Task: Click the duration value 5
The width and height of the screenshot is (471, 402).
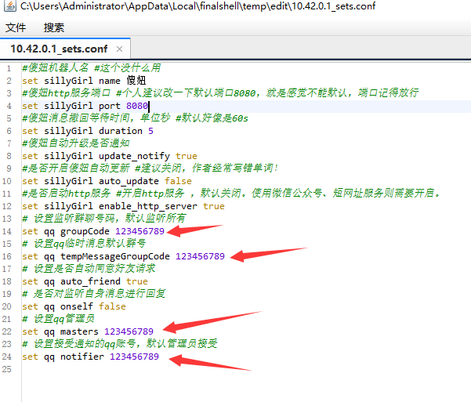Action: tap(150, 131)
